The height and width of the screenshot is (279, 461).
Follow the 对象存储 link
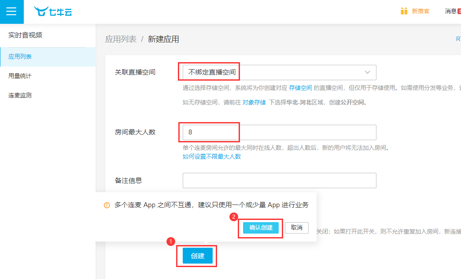(254, 102)
